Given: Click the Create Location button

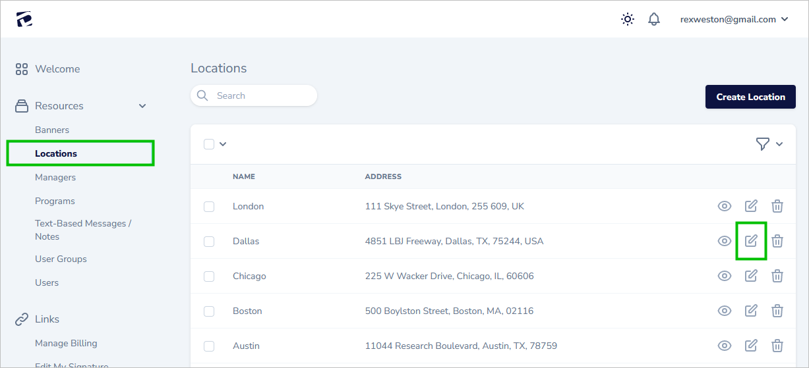Looking at the screenshot, I should pos(750,97).
